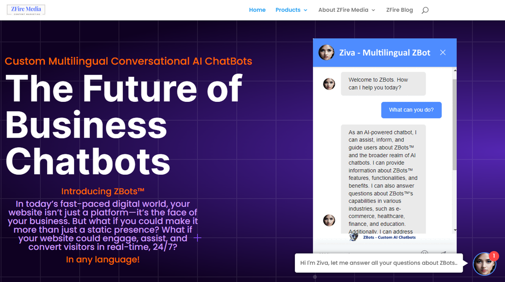Expand the About ZFire Media chevron
This screenshot has height=282, width=505.
click(373, 10)
